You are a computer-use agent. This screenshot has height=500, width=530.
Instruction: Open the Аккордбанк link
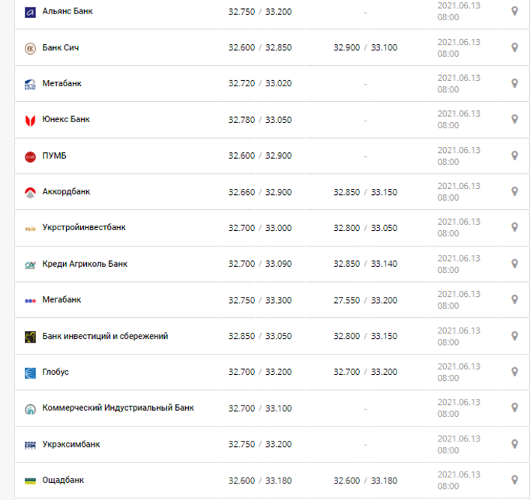66,192
